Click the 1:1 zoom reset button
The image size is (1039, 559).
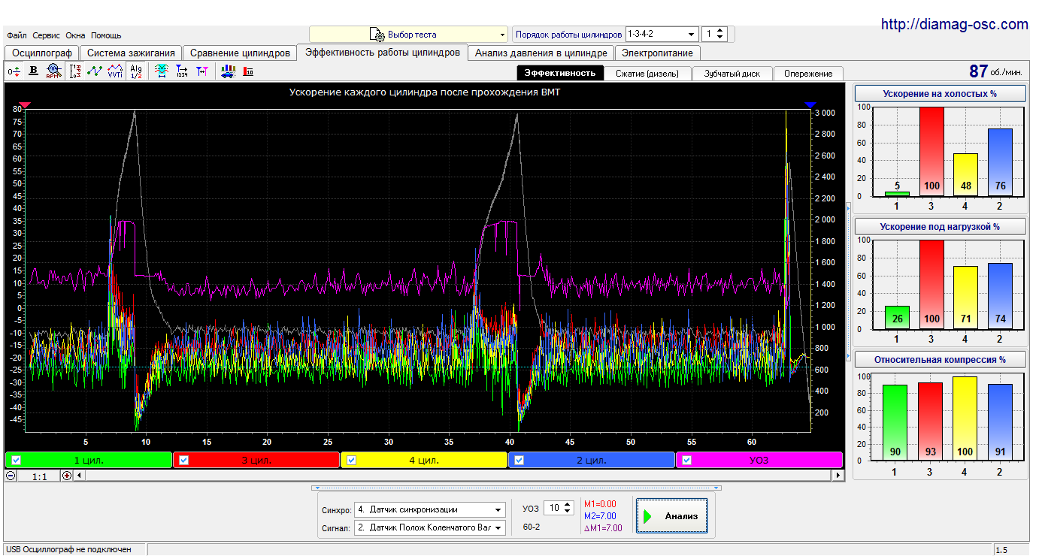(41, 476)
